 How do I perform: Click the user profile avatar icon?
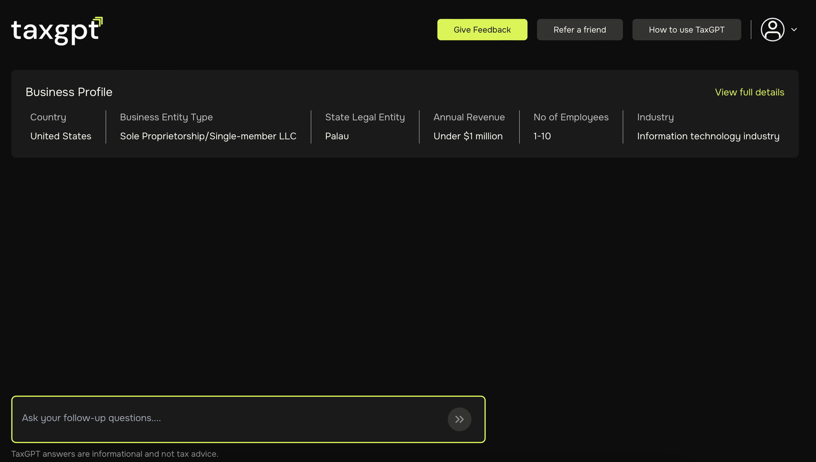(x=772, y=29)
